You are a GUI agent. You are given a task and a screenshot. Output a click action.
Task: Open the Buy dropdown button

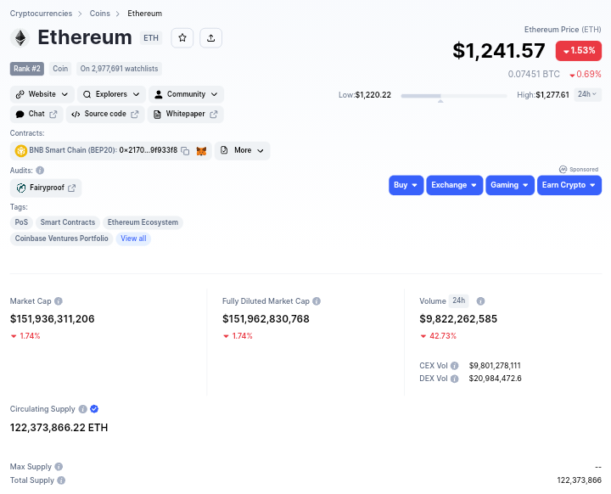click(406, 185)
